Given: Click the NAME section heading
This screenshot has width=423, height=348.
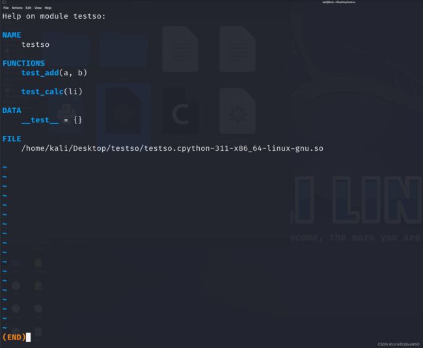Looking at the screenshot, I should tap(12, 35).
